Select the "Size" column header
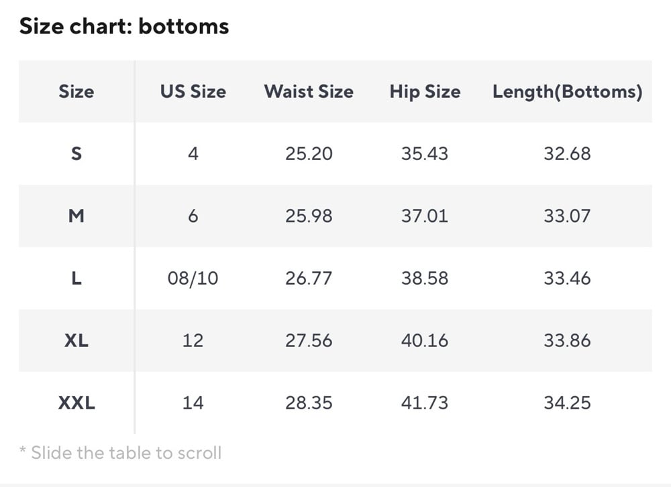 point(76,91)
